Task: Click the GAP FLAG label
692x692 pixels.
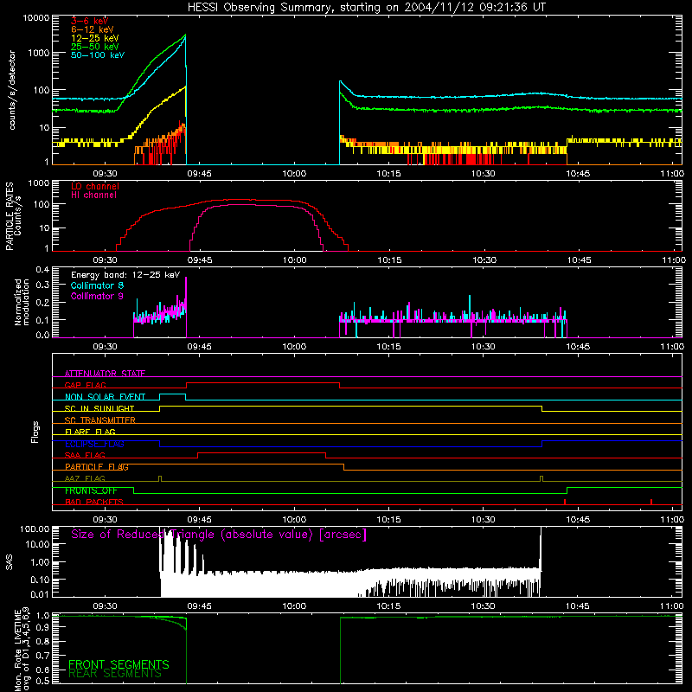Action: [x=85, y=385]
